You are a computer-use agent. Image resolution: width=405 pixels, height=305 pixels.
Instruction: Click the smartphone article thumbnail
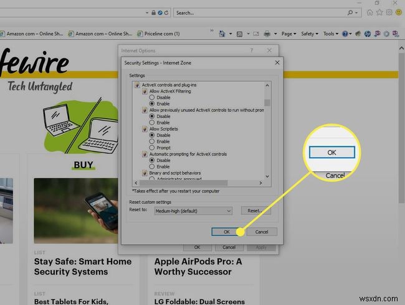(75, 211)
